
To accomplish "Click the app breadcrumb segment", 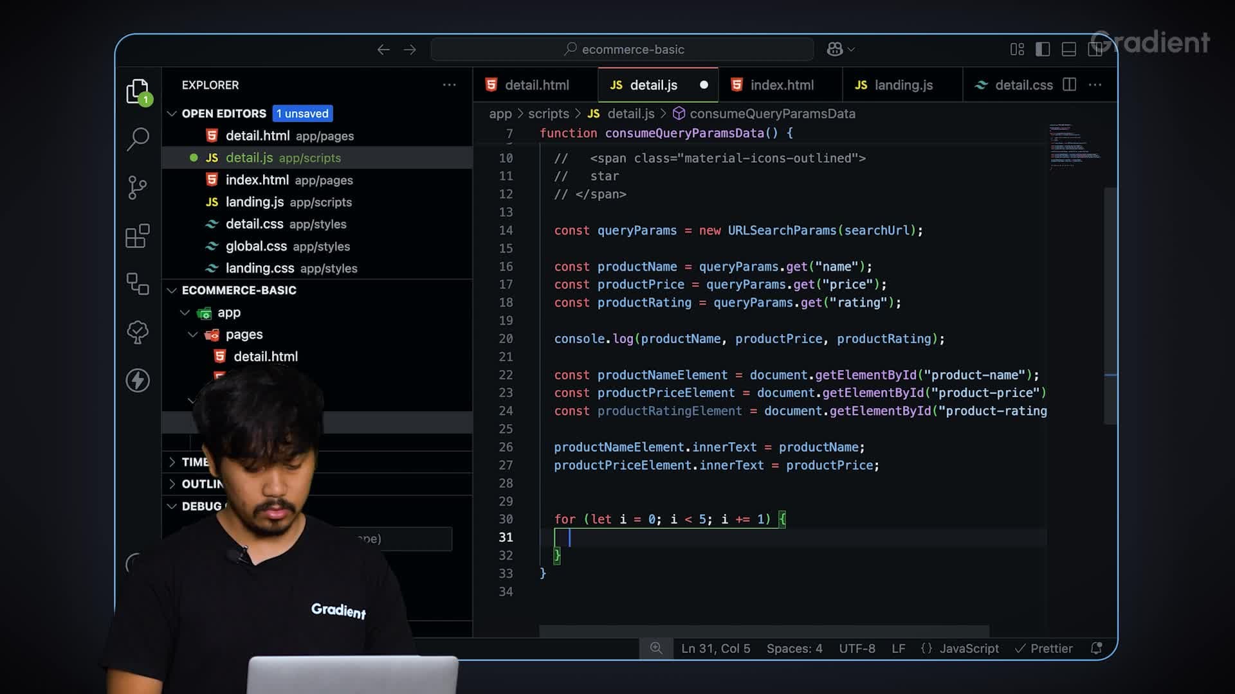I will pyautogui.click(x=500, y=114).
